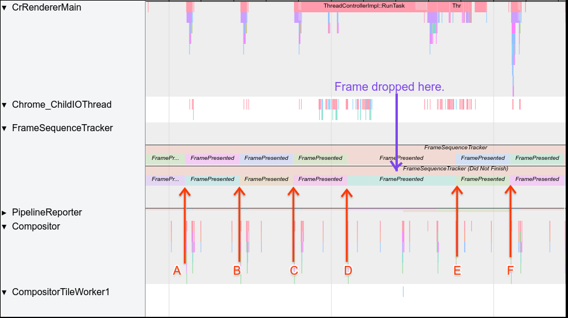
Task: Collapse the Chrome_ChildIOThread track arrow
Action: 5,105
